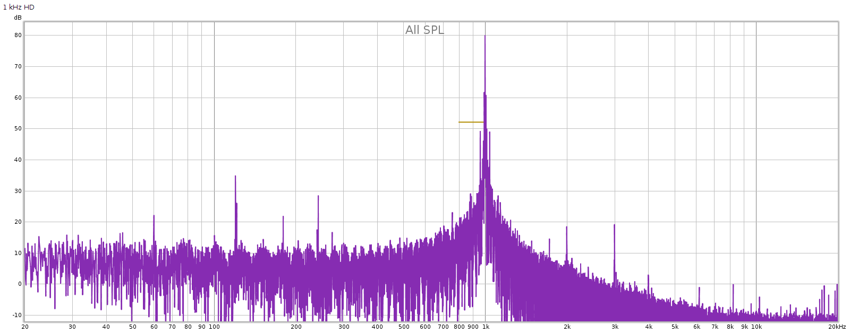Click the 1k frequency axis label

(x=486, y=327)
